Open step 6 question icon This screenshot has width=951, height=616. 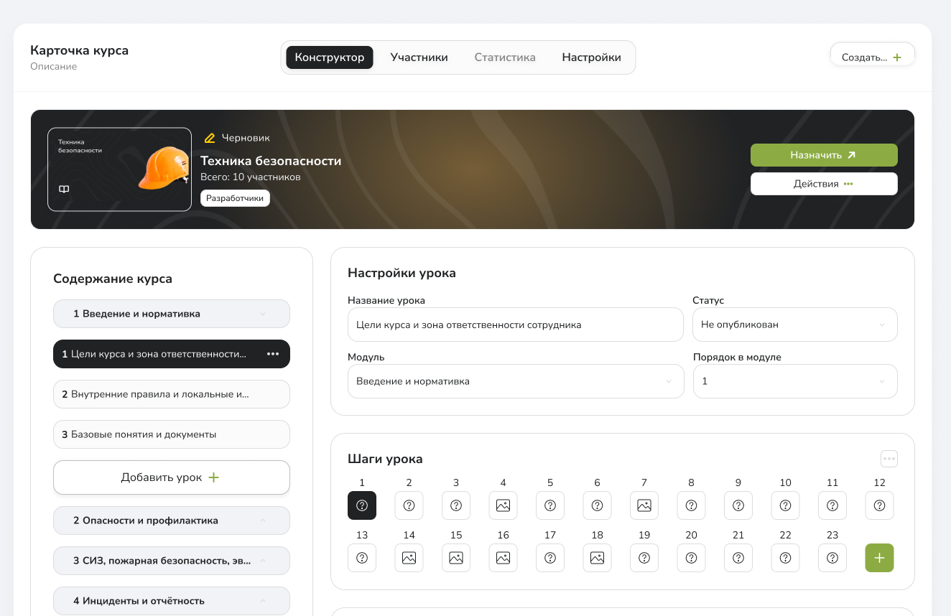[597, 505]
